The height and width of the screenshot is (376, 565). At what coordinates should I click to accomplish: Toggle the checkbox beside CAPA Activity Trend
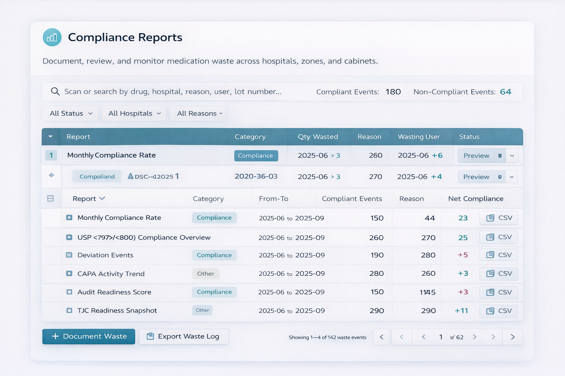tap(69, 274)
